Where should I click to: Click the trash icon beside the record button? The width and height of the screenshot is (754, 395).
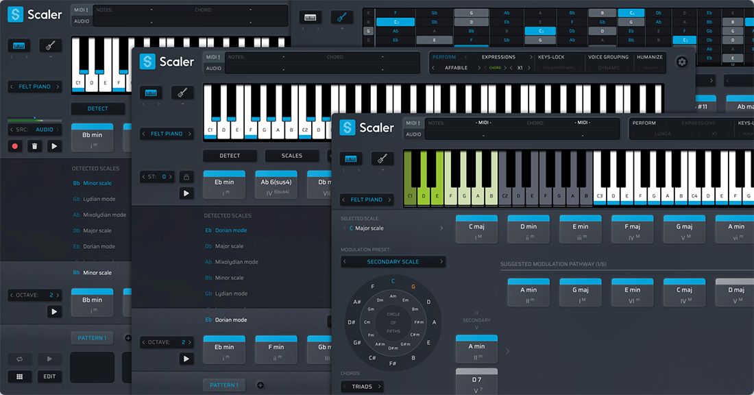(x=35, y=146)
